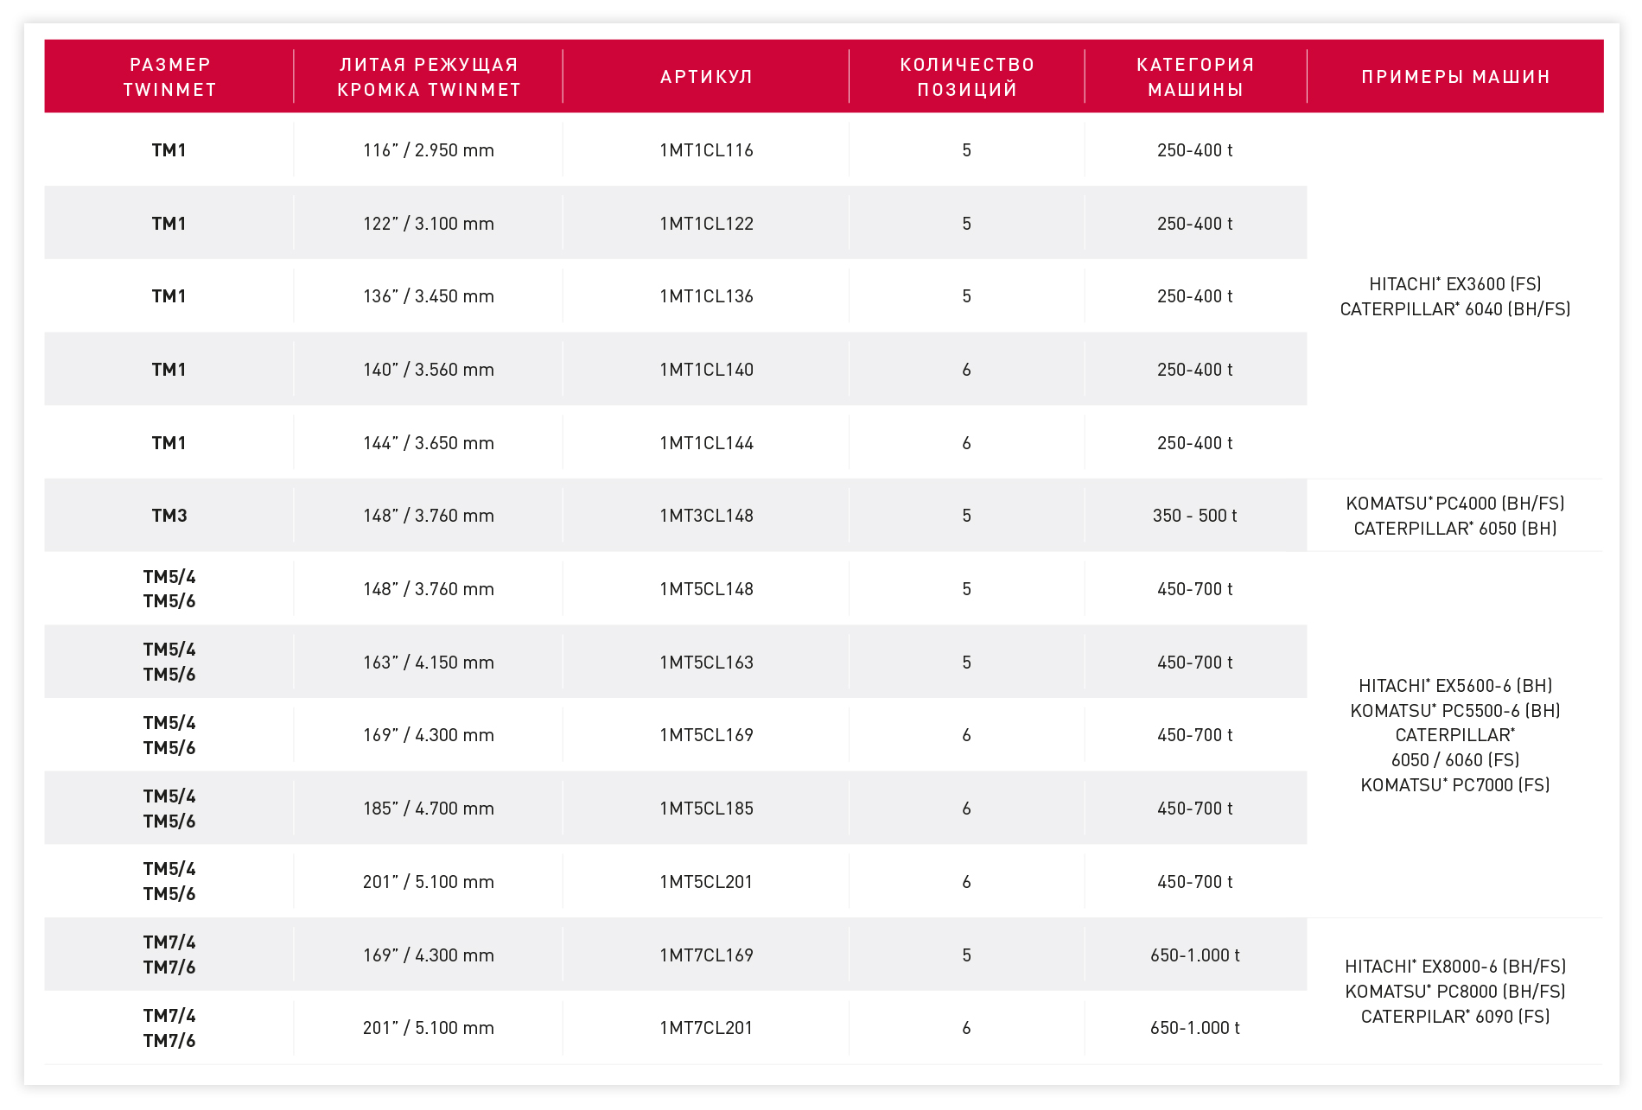
Task: Select article cell 1MT7CL201
Action: [706, 1028]
